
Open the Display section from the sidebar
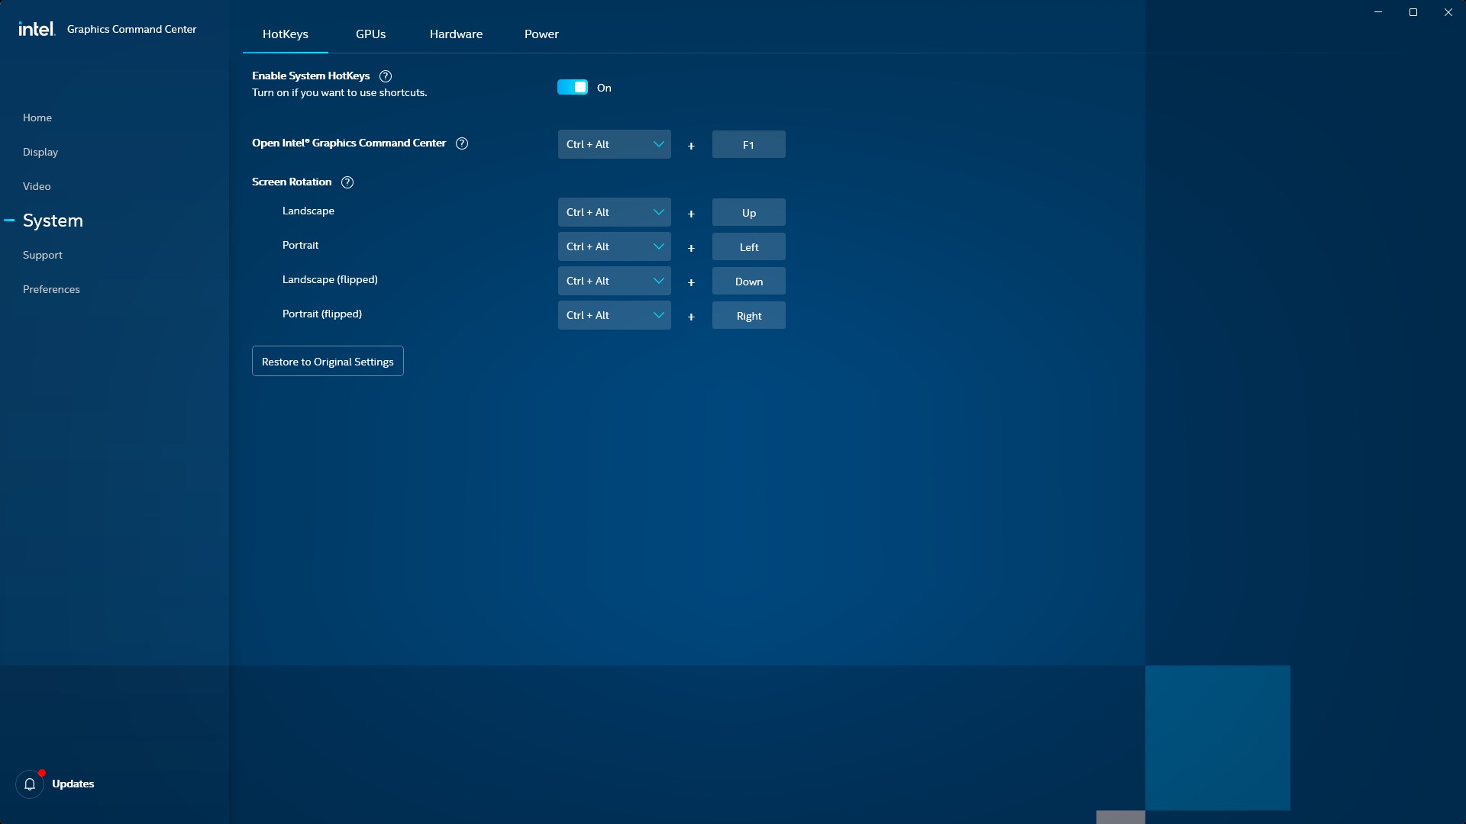[x=40, y=152]
